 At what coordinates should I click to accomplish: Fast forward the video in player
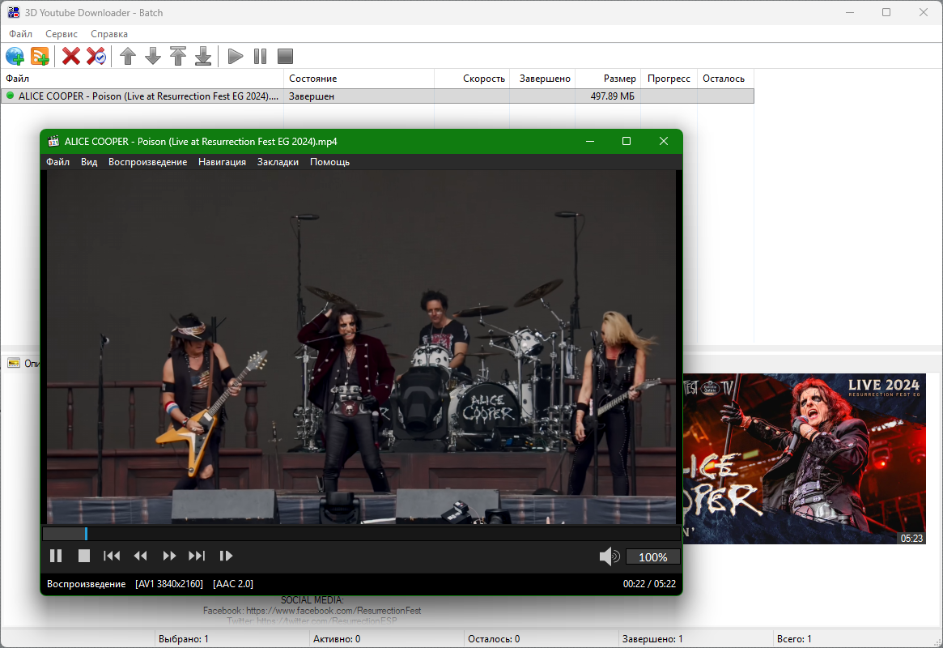169,556
